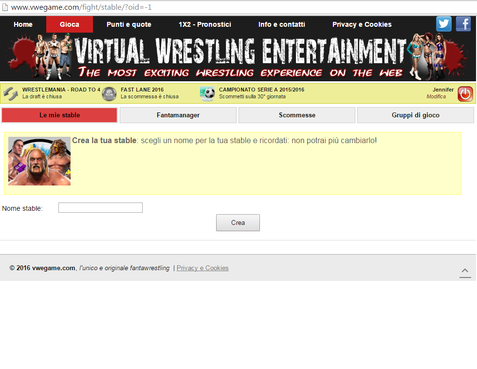477x369 pixels.
Task: Open Fast Lane 2016 event link
Action: (x=142, y=90)
